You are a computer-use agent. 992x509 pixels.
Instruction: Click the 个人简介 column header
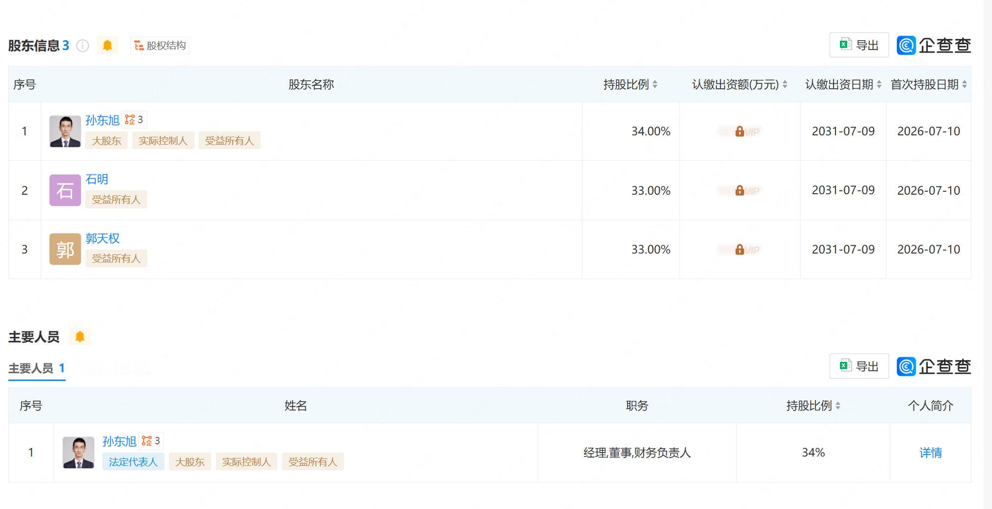(930, 406)
